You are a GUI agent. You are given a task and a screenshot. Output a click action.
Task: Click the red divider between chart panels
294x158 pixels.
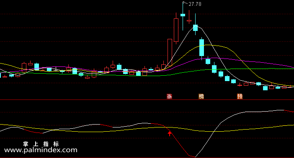coord(147,100)
